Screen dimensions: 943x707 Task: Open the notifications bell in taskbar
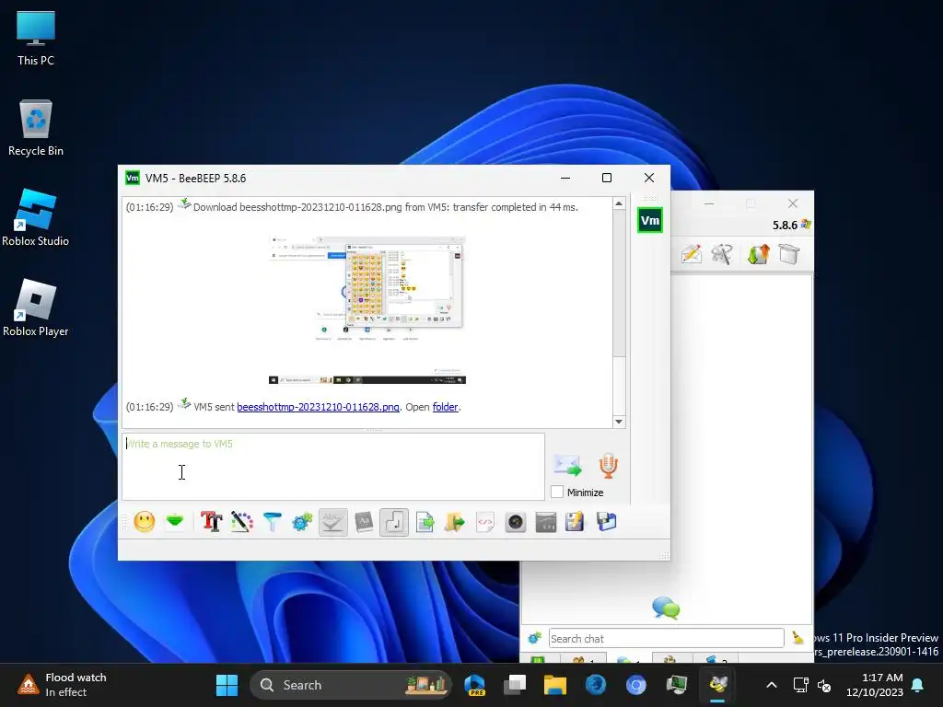tap(918, 685)
